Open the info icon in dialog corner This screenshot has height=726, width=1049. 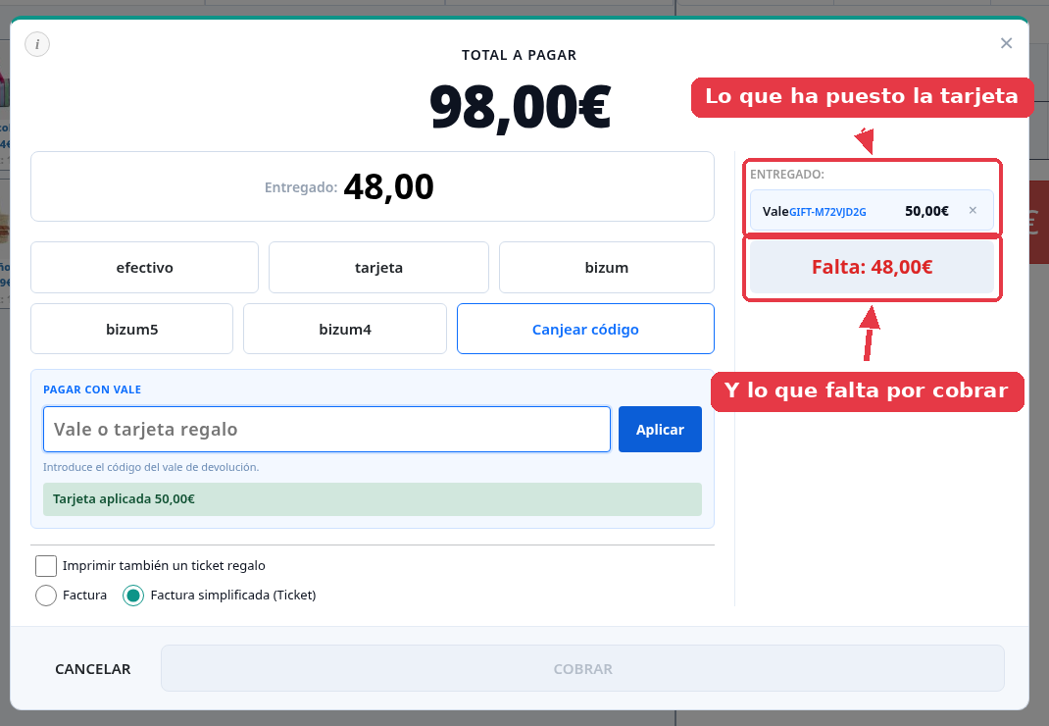37,44
